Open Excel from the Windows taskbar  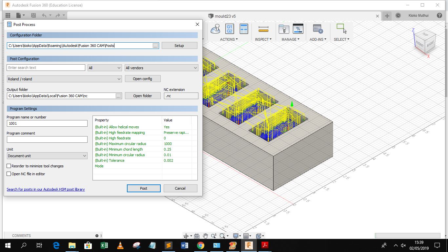104,245
